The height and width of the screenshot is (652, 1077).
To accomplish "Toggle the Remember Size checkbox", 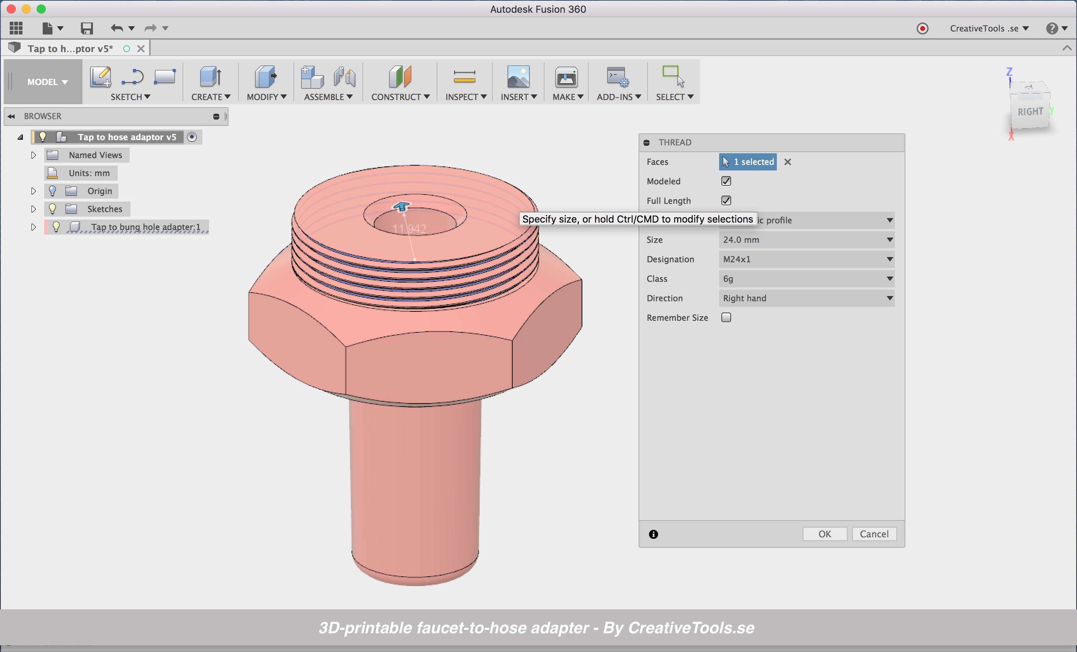I will click(x=726, y=317).
